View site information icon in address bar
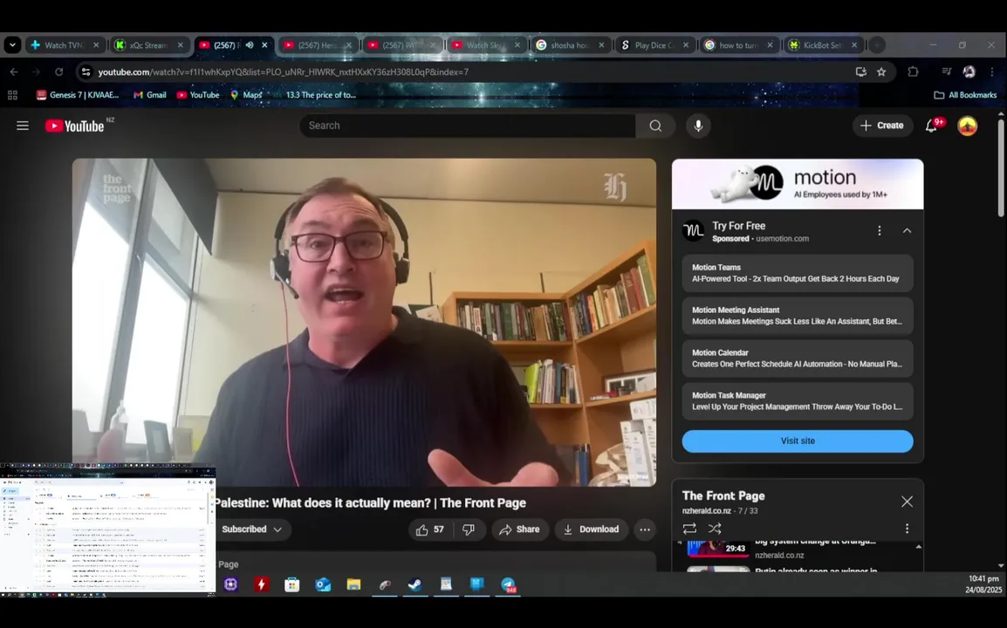The image size is (1007, 628). 86,72
